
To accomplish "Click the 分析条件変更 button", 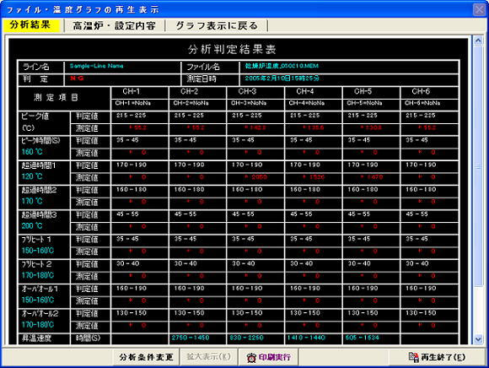I will pyautogui.click(x=146, y=357).
